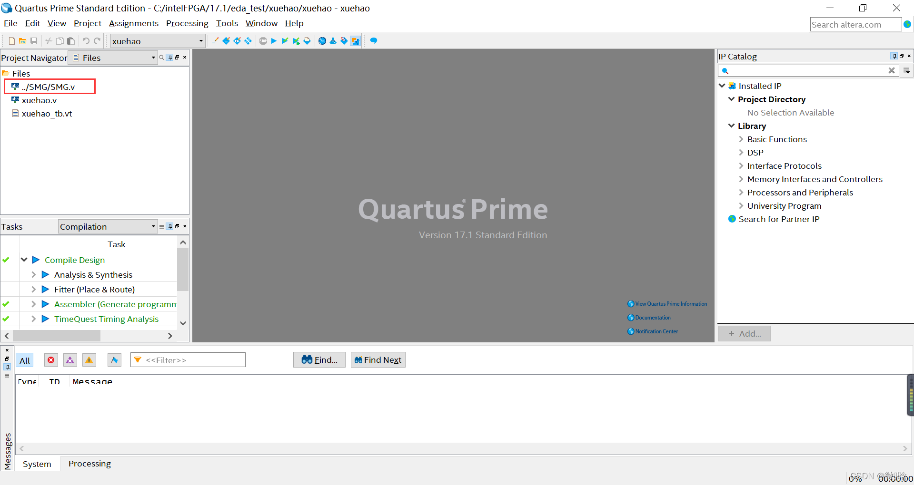Image resolution: width=914 pixels, height=485 pixels.
Task: Collapse the Installed IP tree
Action: click(722, 86)
